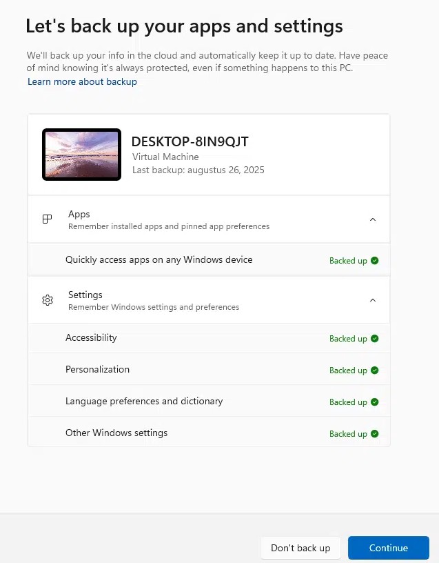
Task: Click the Apps section header title
Action: tap(79, 214)
